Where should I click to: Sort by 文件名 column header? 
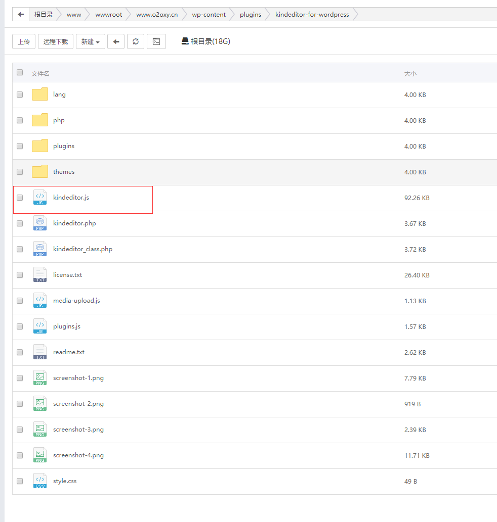pos(40,74)
